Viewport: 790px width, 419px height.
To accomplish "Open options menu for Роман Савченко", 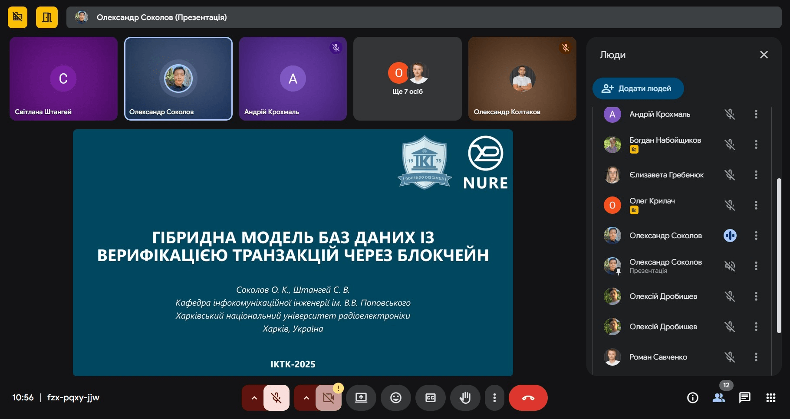I will (756, 357).
